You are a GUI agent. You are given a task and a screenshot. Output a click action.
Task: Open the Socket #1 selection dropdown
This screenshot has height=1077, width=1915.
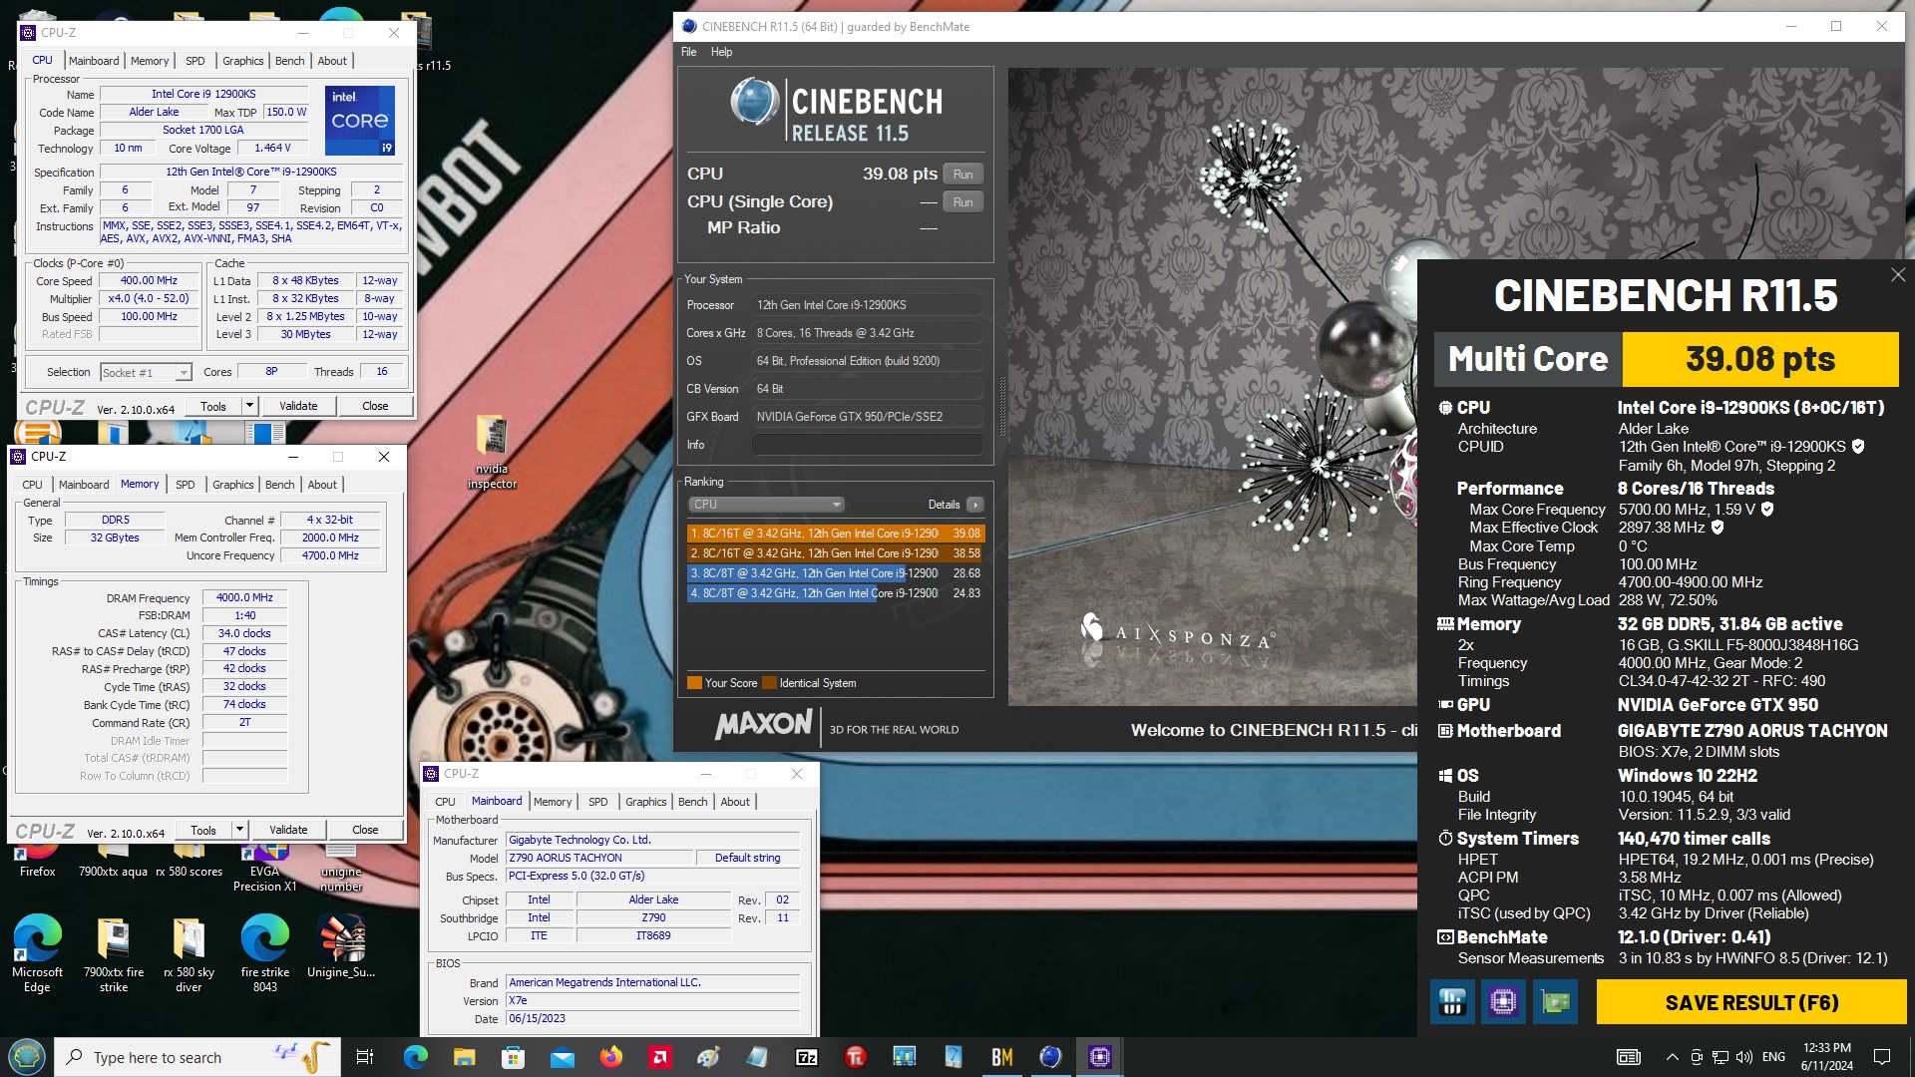146,372
